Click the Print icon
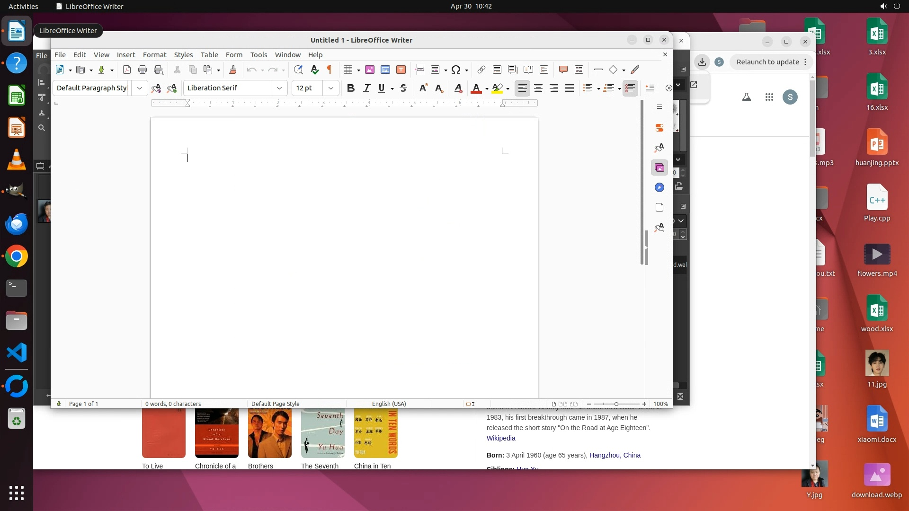The height and width of the screenshot is (511, 909). tap(142, 70)
